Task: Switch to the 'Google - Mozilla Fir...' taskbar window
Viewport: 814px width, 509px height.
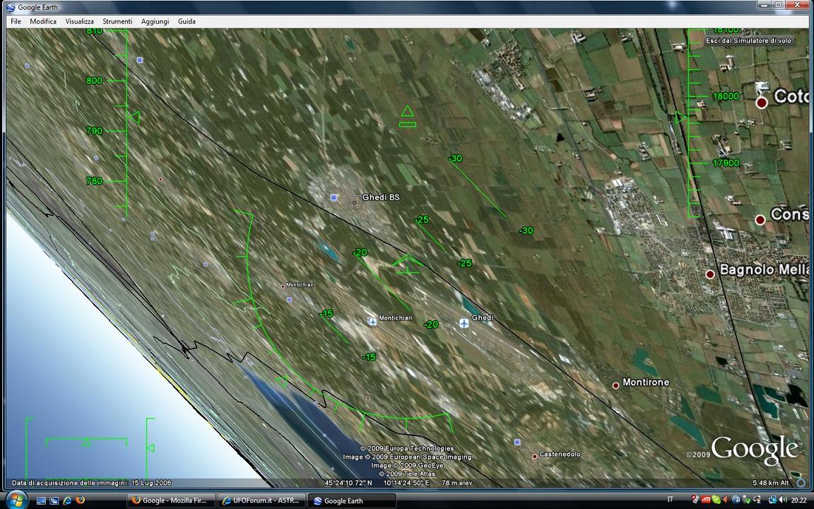Action: 171,501
